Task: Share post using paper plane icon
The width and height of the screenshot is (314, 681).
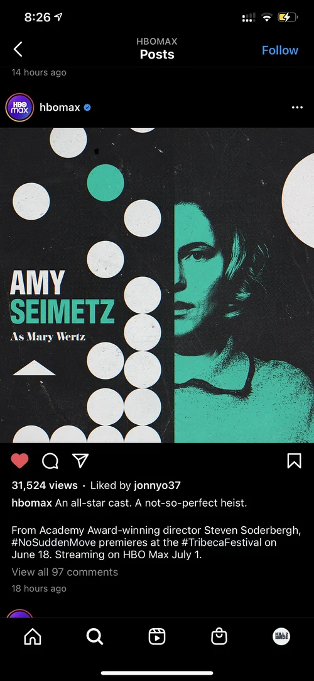Action: tap(80, 460)
